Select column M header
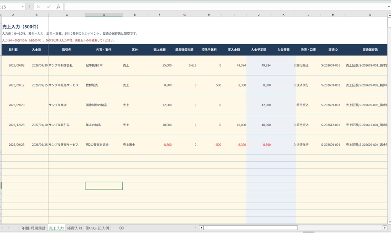 [x=333, y=15]
